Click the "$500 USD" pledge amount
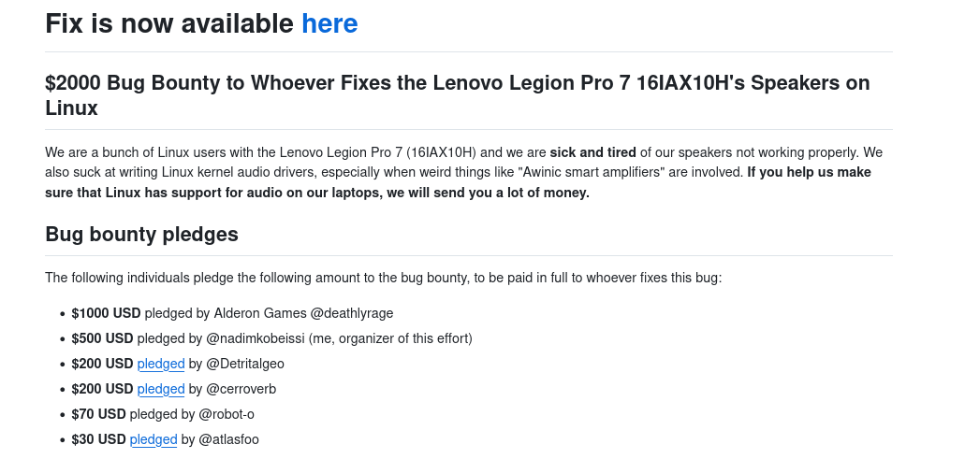965x459 pixels. [102, 338]
